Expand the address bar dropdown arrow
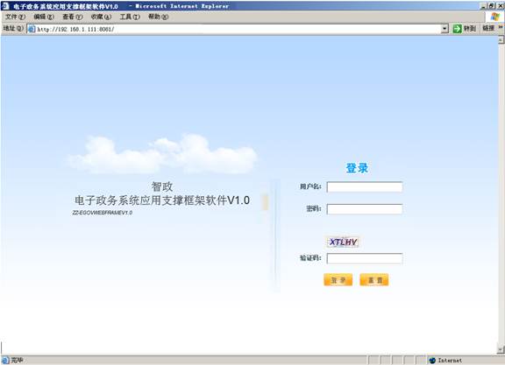This screenshot has height=365, width=505. pyautogui.click(x=445, y=29)
